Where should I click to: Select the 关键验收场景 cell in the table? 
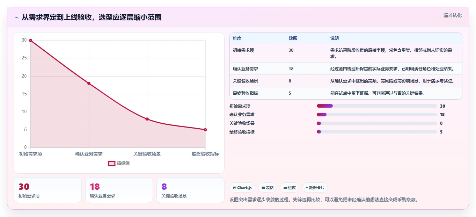(246, 81)
